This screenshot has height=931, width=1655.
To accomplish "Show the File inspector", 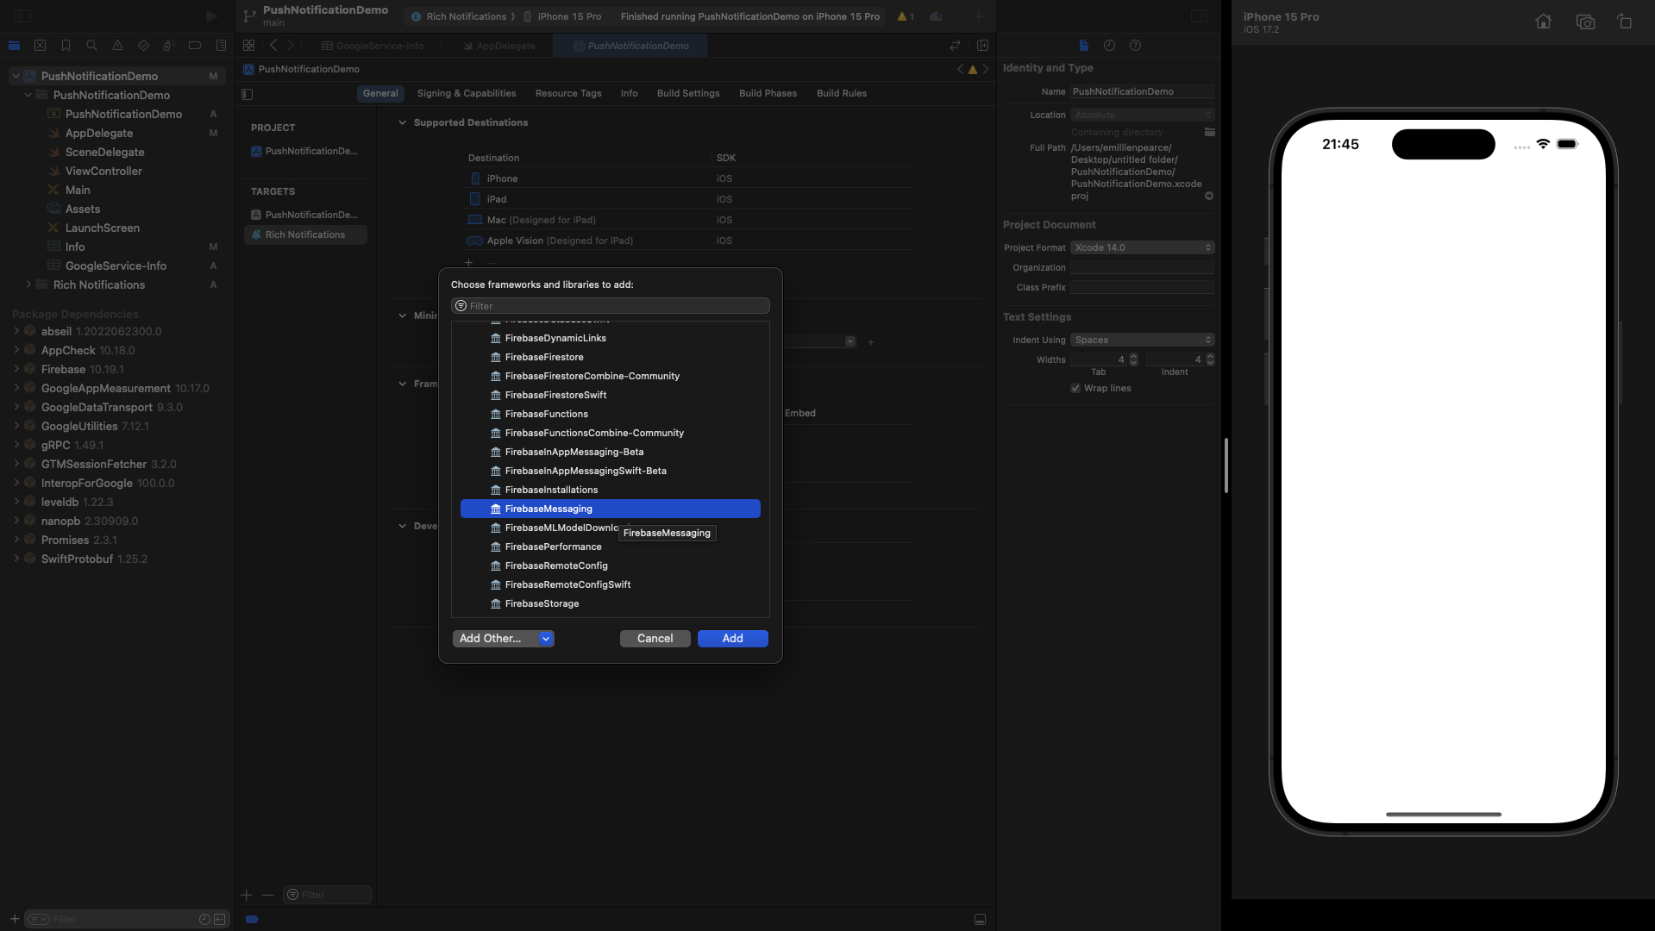I will pyautogui.click(x=1084, y=46).
